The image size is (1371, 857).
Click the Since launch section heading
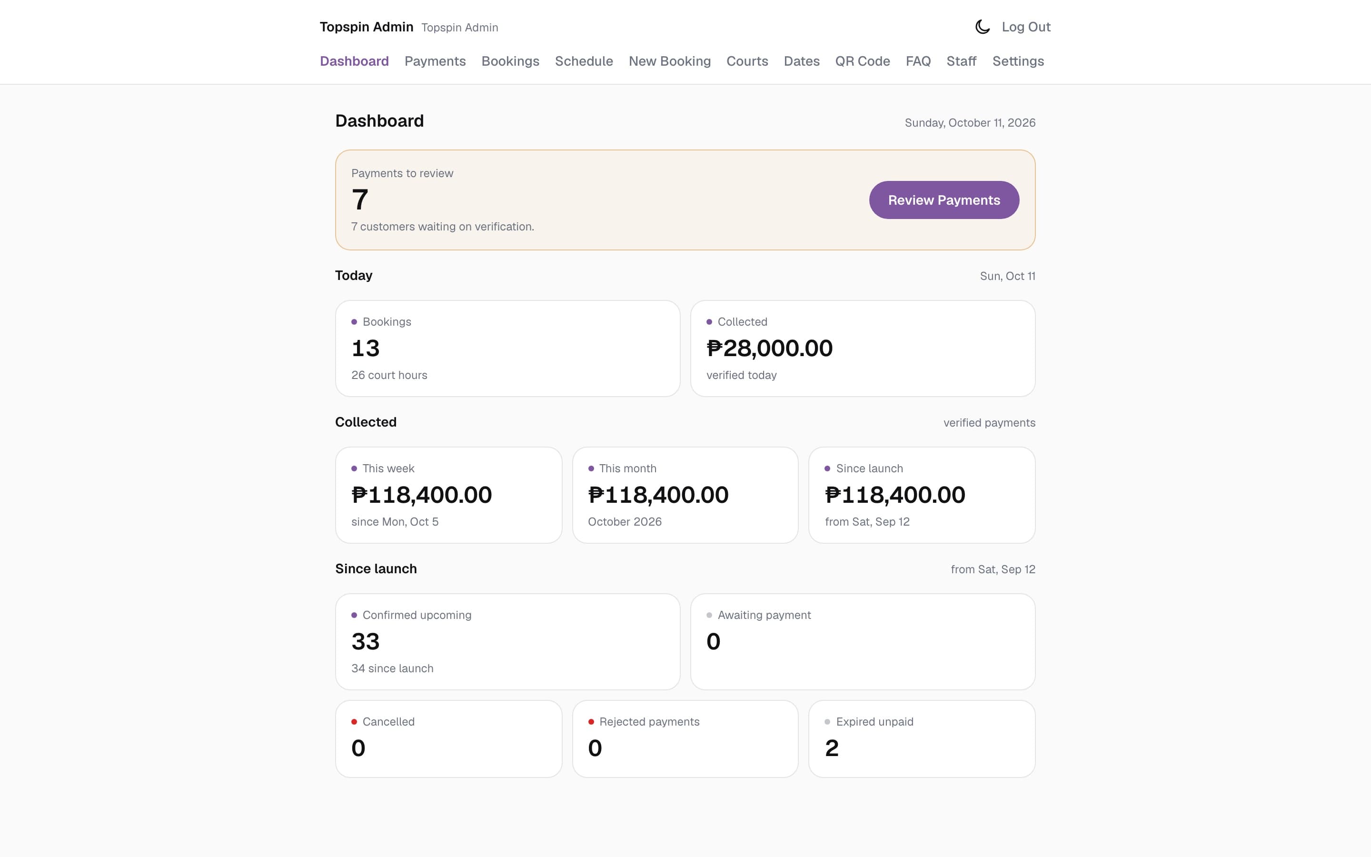click(x=376, y=568)
